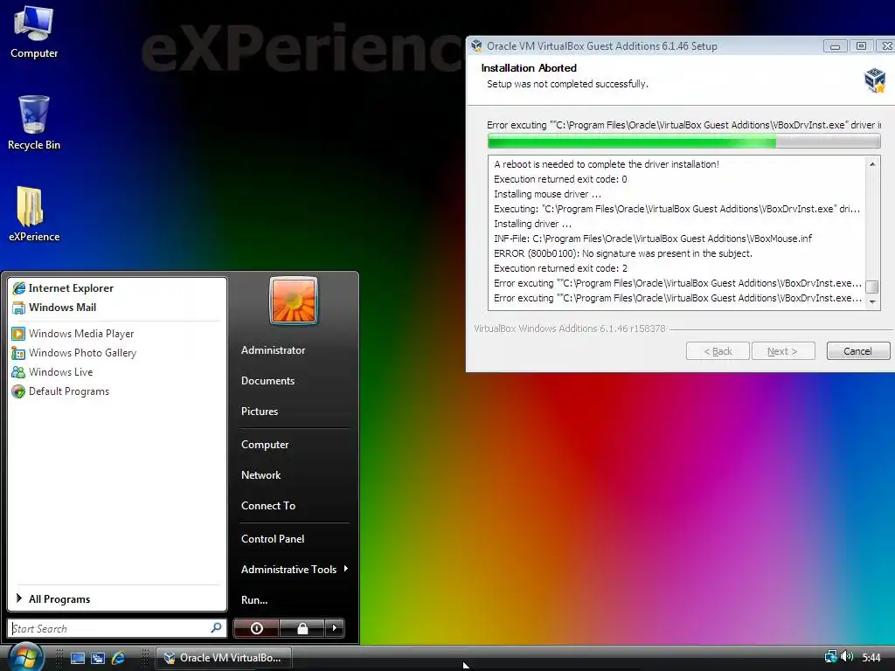The width and height of the screenshot is (895, 671).
Task: Click the search magnifier icon
Action: coord(217,627)
